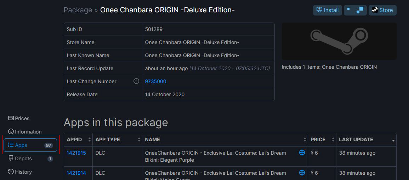Open change number 9735000 link
Screen dimensions: 409x180
[x=155, y=81]
